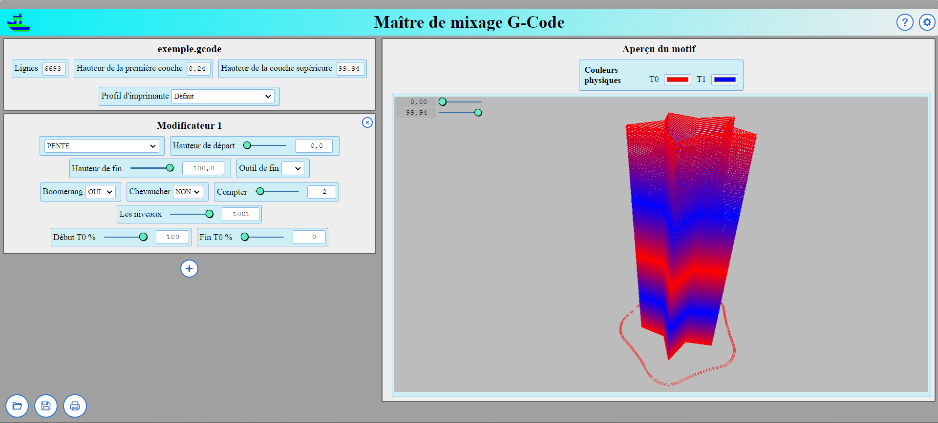938x423 pixels.
Task: Click the Début T0 % value field
Action: [172, 237]
